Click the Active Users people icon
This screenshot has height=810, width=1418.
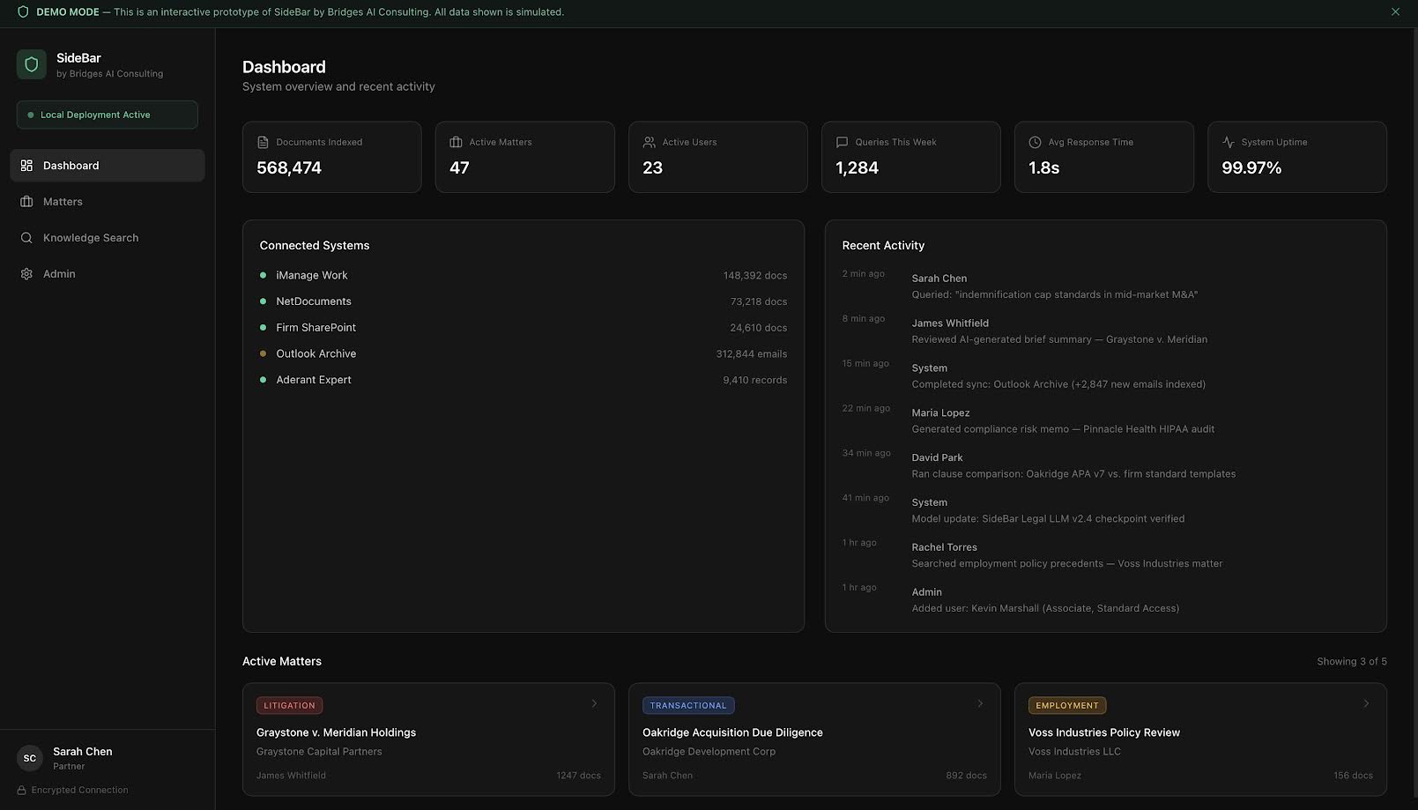pos(649,142)
